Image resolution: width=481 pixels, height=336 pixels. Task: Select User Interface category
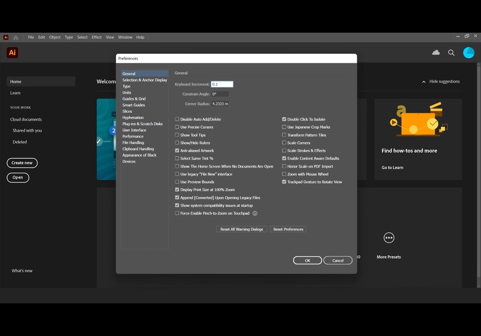[135, 130]
